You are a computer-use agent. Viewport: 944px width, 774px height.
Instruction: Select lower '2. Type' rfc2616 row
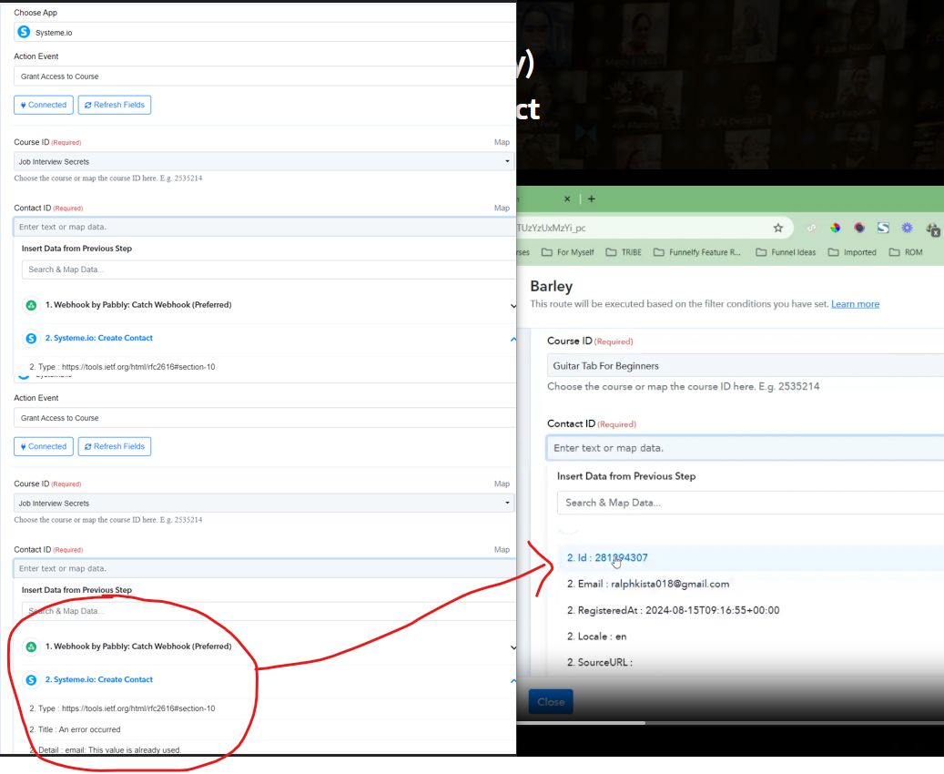click(122, 708)
